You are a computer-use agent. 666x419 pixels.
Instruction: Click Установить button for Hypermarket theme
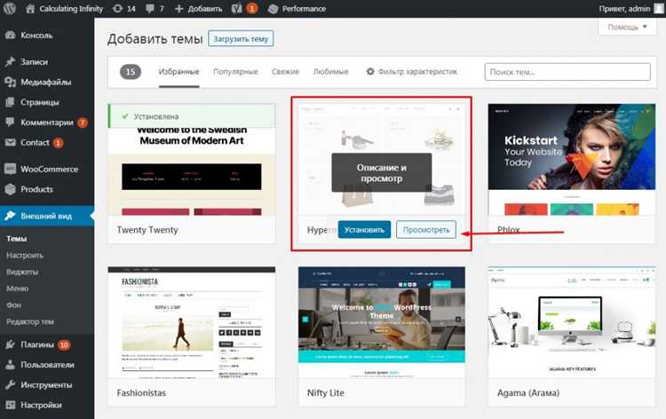tap(364, 230)
